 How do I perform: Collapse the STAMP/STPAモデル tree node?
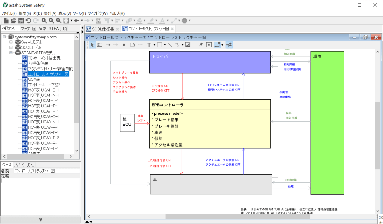pos(11,53)
